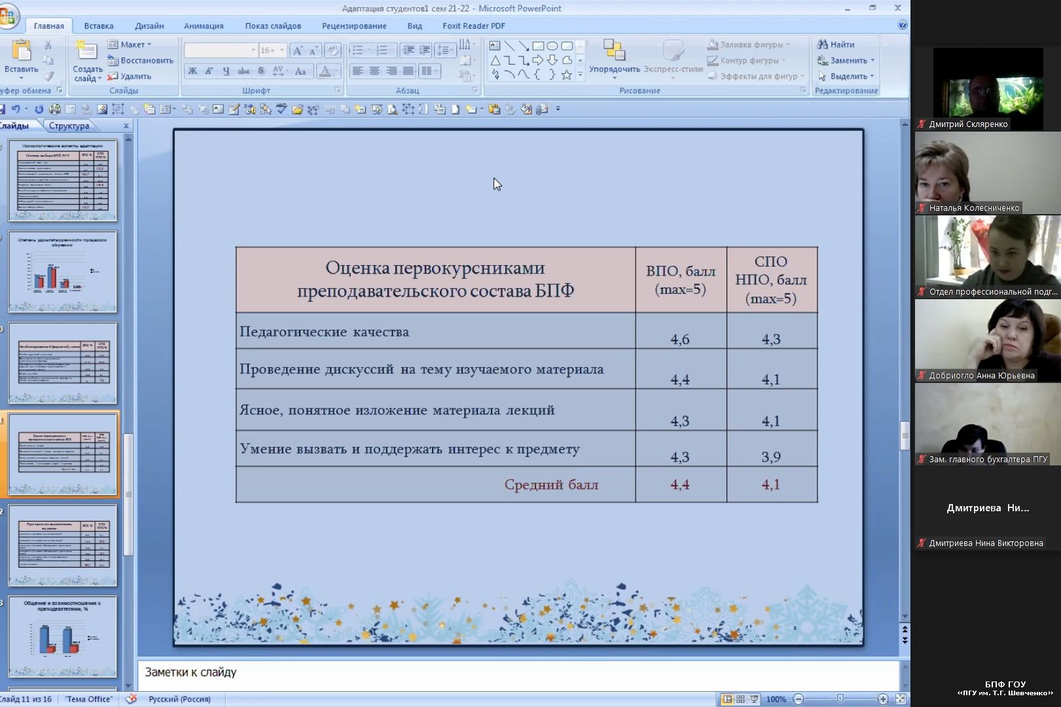Click the Quick Print printer icon
The image size is (1061, 707).
click(54, 109)
